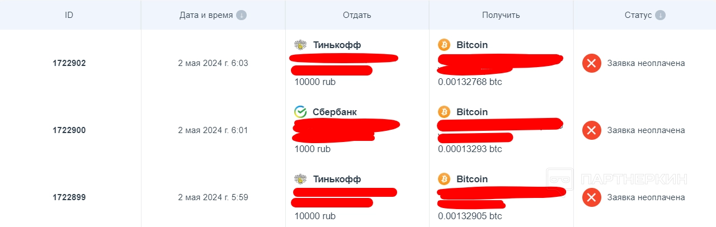Click the date 2 мая 2024 г. 6:03
This screenshot has height=227, width=716.
213,63
